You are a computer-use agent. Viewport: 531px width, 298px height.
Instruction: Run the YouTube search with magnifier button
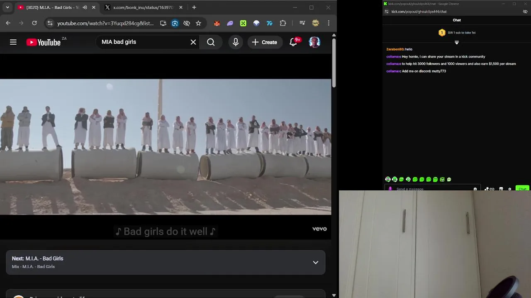click(211, 42)
